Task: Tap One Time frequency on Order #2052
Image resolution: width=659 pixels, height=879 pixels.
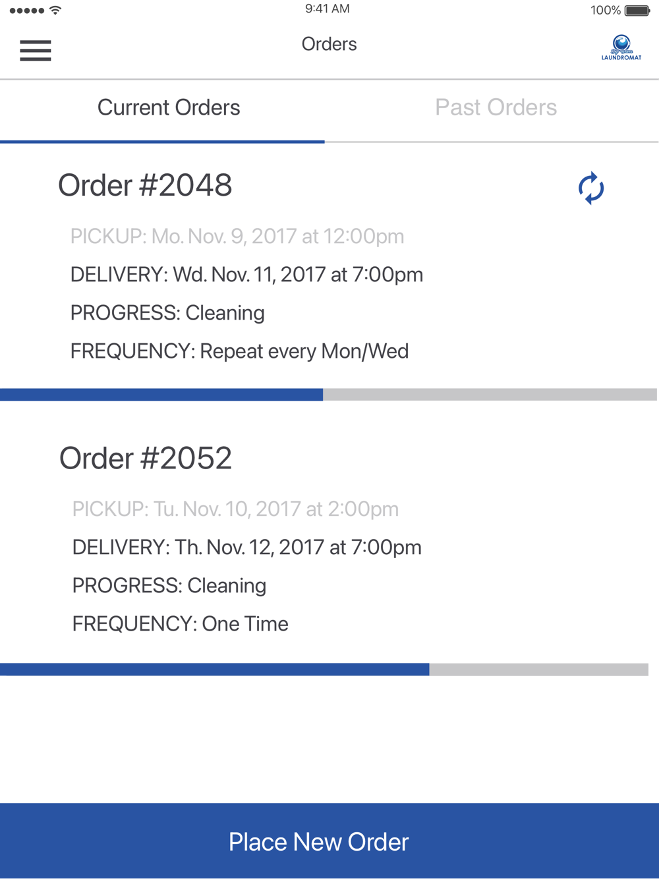Action: 245,624
